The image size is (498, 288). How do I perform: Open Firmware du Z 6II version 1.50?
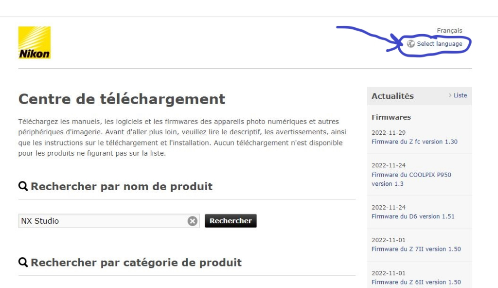click(x=416, y=282)
